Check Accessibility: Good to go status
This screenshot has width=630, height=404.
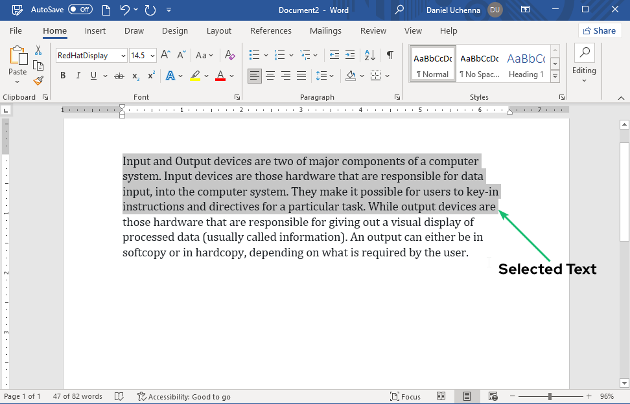(x=184, y=396)
